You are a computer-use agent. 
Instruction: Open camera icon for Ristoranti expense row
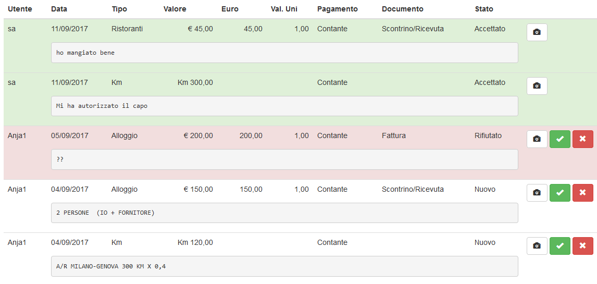pyautogui.click(x=537, y=32)
